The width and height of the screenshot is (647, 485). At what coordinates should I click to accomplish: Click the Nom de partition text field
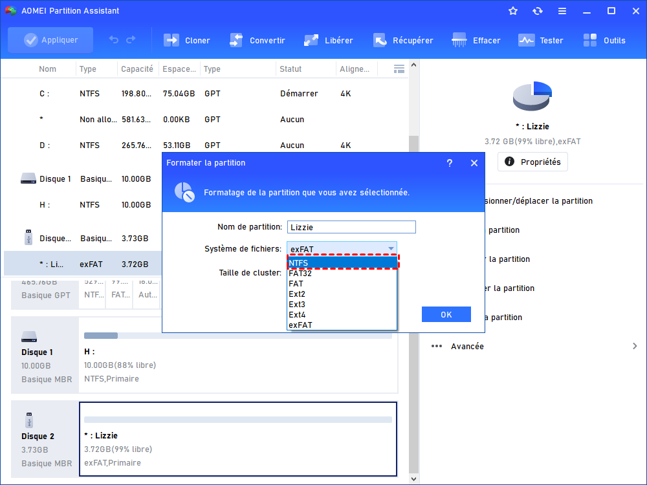click(x=351, y=227)
